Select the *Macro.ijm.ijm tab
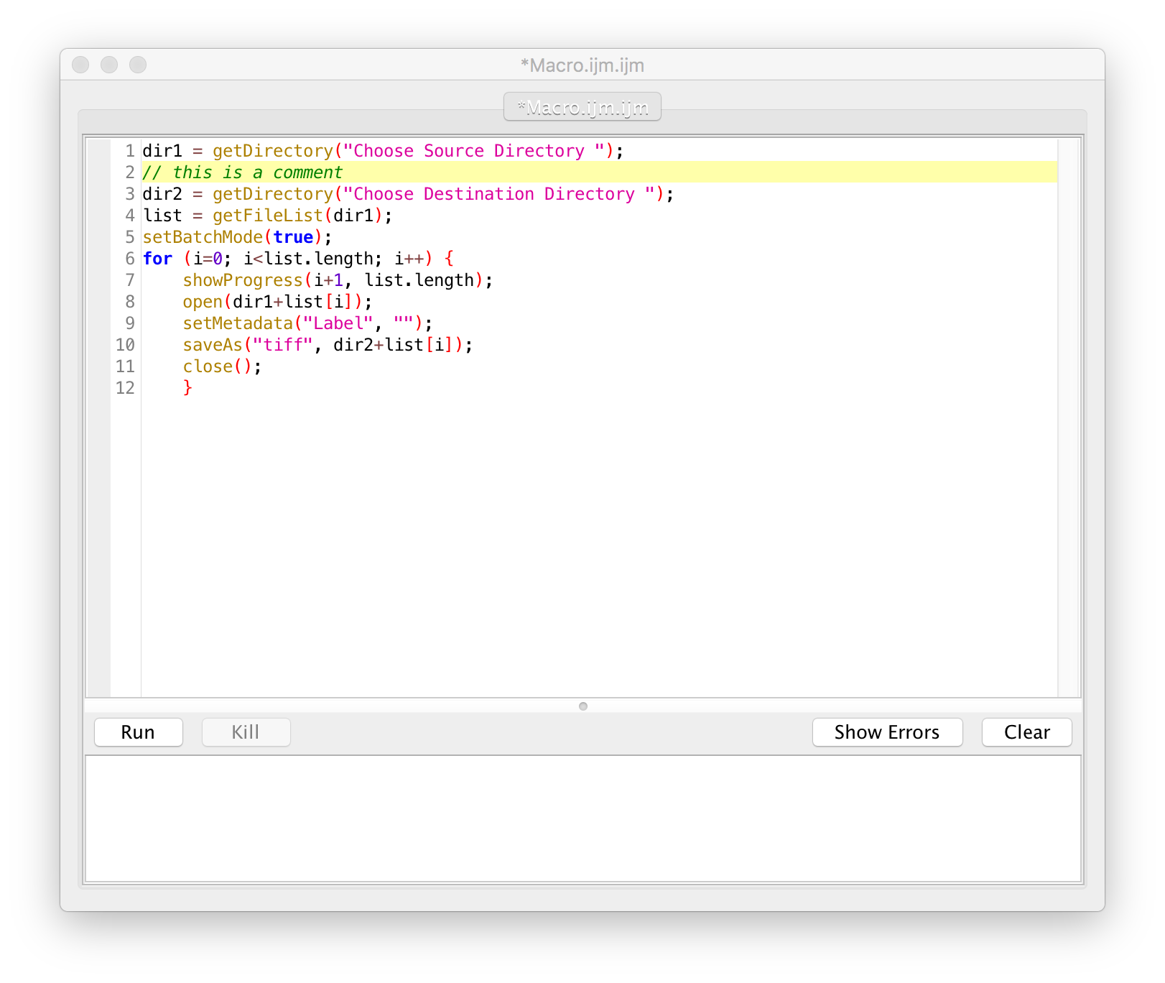Viewport: 1165px width, 983px height. pyautogui.click(x=582, y=107)
